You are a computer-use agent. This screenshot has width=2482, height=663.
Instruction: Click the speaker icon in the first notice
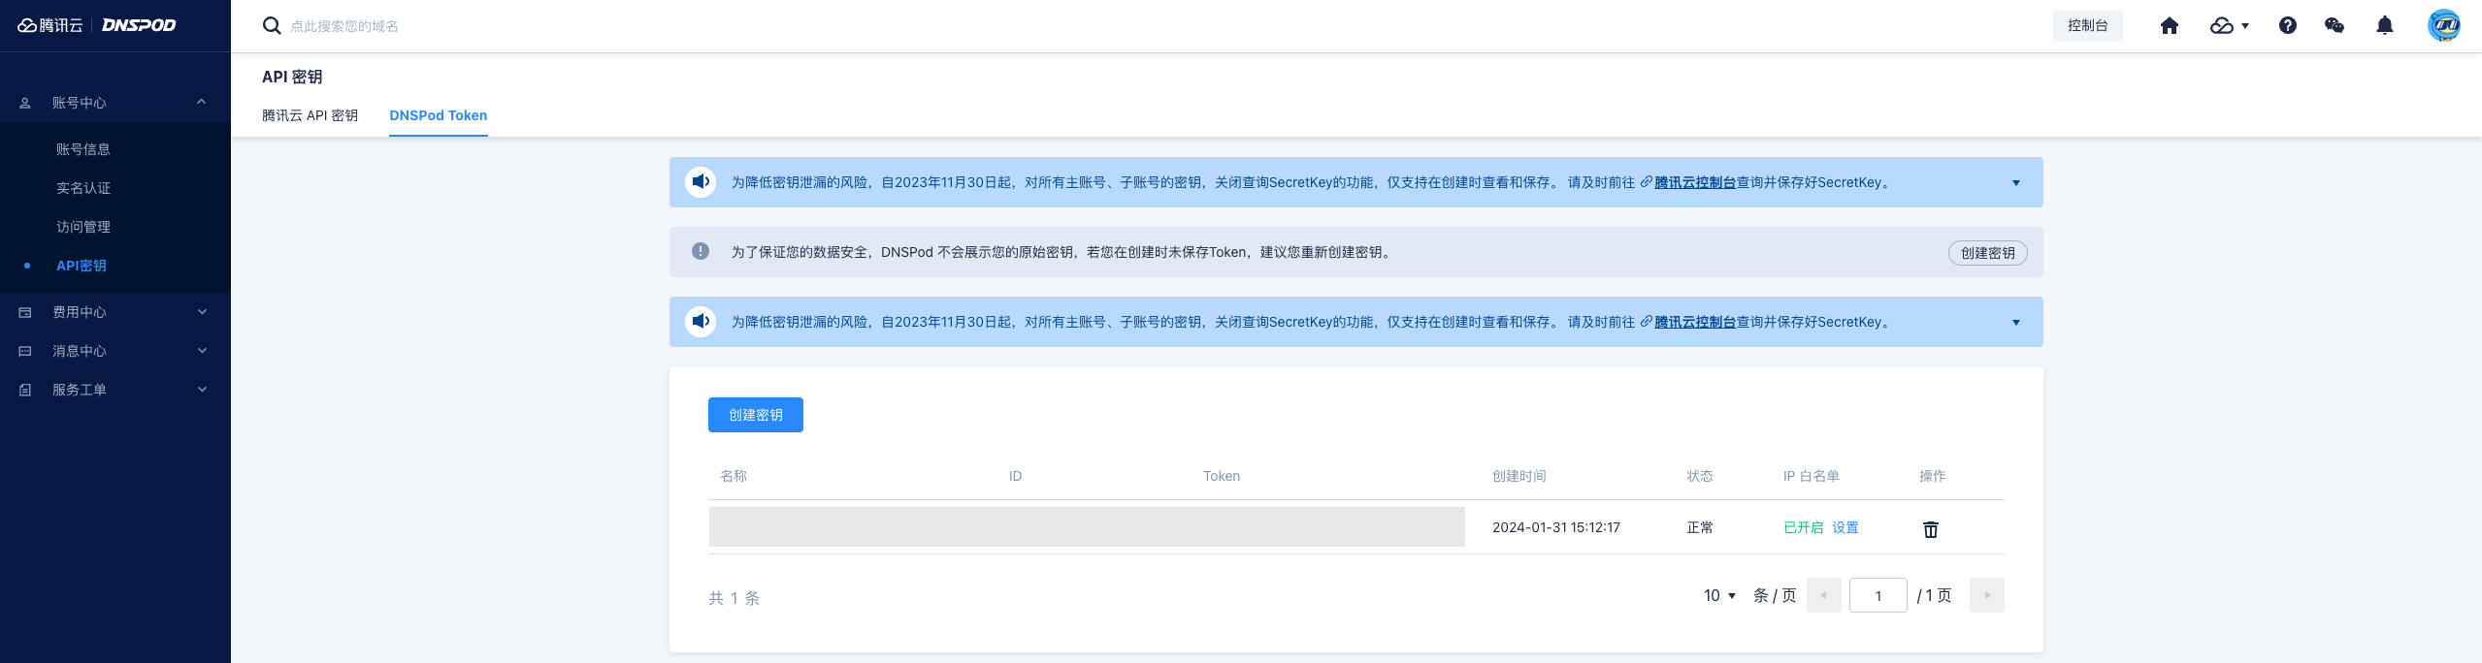coord(701,182)
